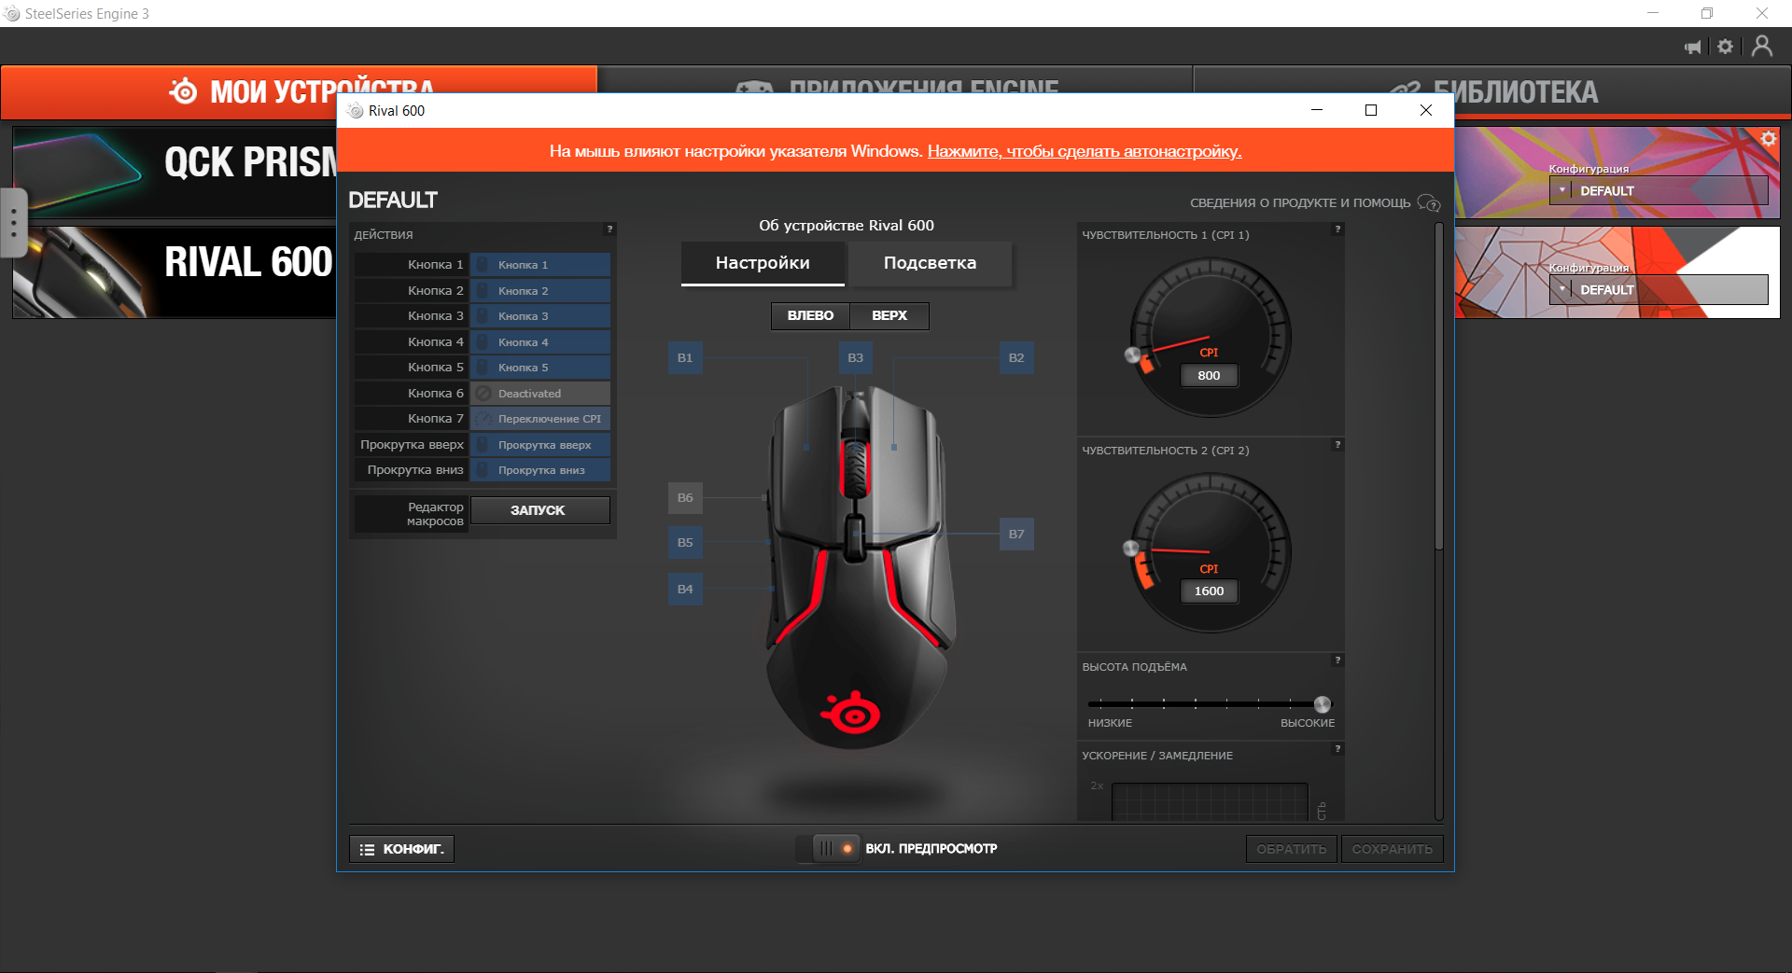Open the КОНФИГ. configurations list

[402, 849]
